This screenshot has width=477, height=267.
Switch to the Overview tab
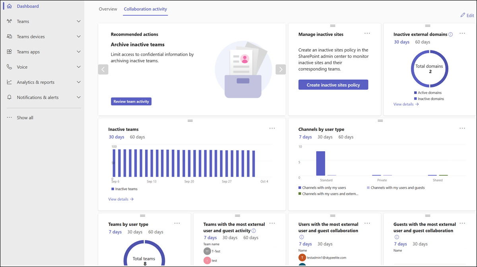108,9
